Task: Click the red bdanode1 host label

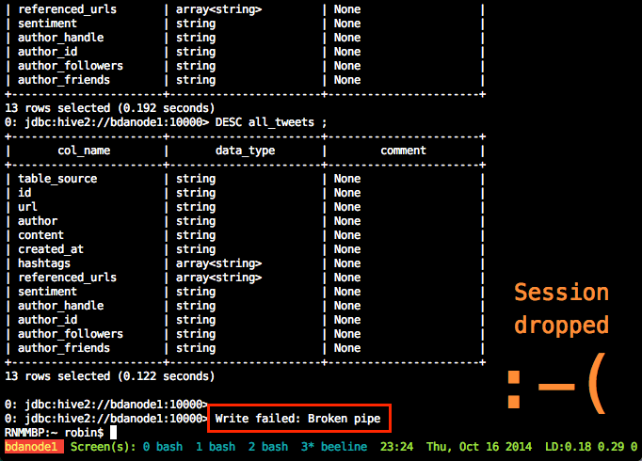Action: [33, 446]
